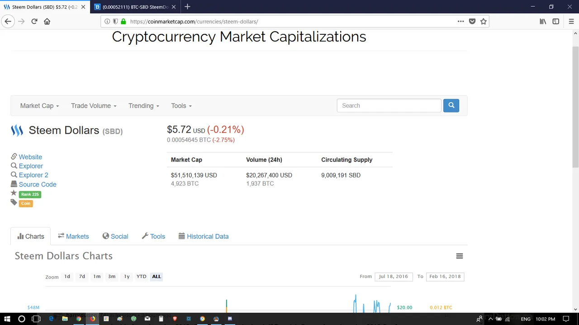The image size is (579, 325).
Task: Reload the current page
Action: (34, 21)
